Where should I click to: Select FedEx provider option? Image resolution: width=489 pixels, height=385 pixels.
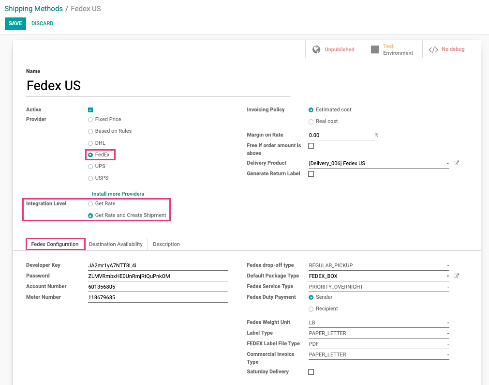pyautogui.click(x=90, y=155)
